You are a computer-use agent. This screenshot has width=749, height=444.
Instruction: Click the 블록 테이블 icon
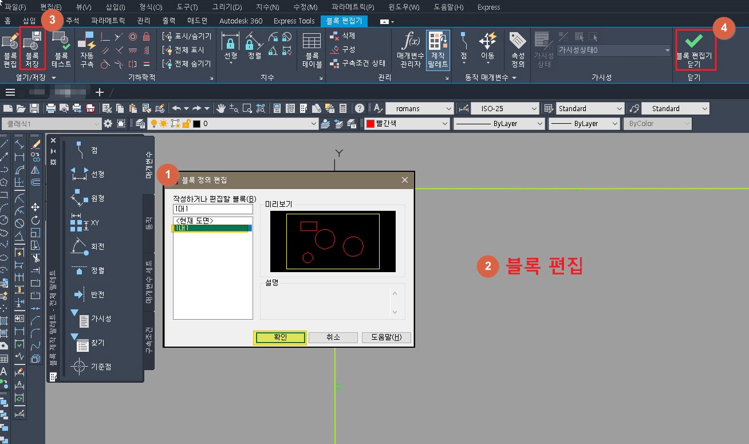click(312, 49)
